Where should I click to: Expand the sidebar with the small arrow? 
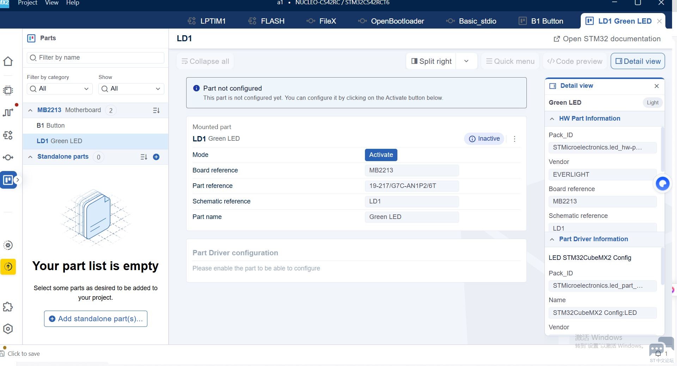click(17, 180)
